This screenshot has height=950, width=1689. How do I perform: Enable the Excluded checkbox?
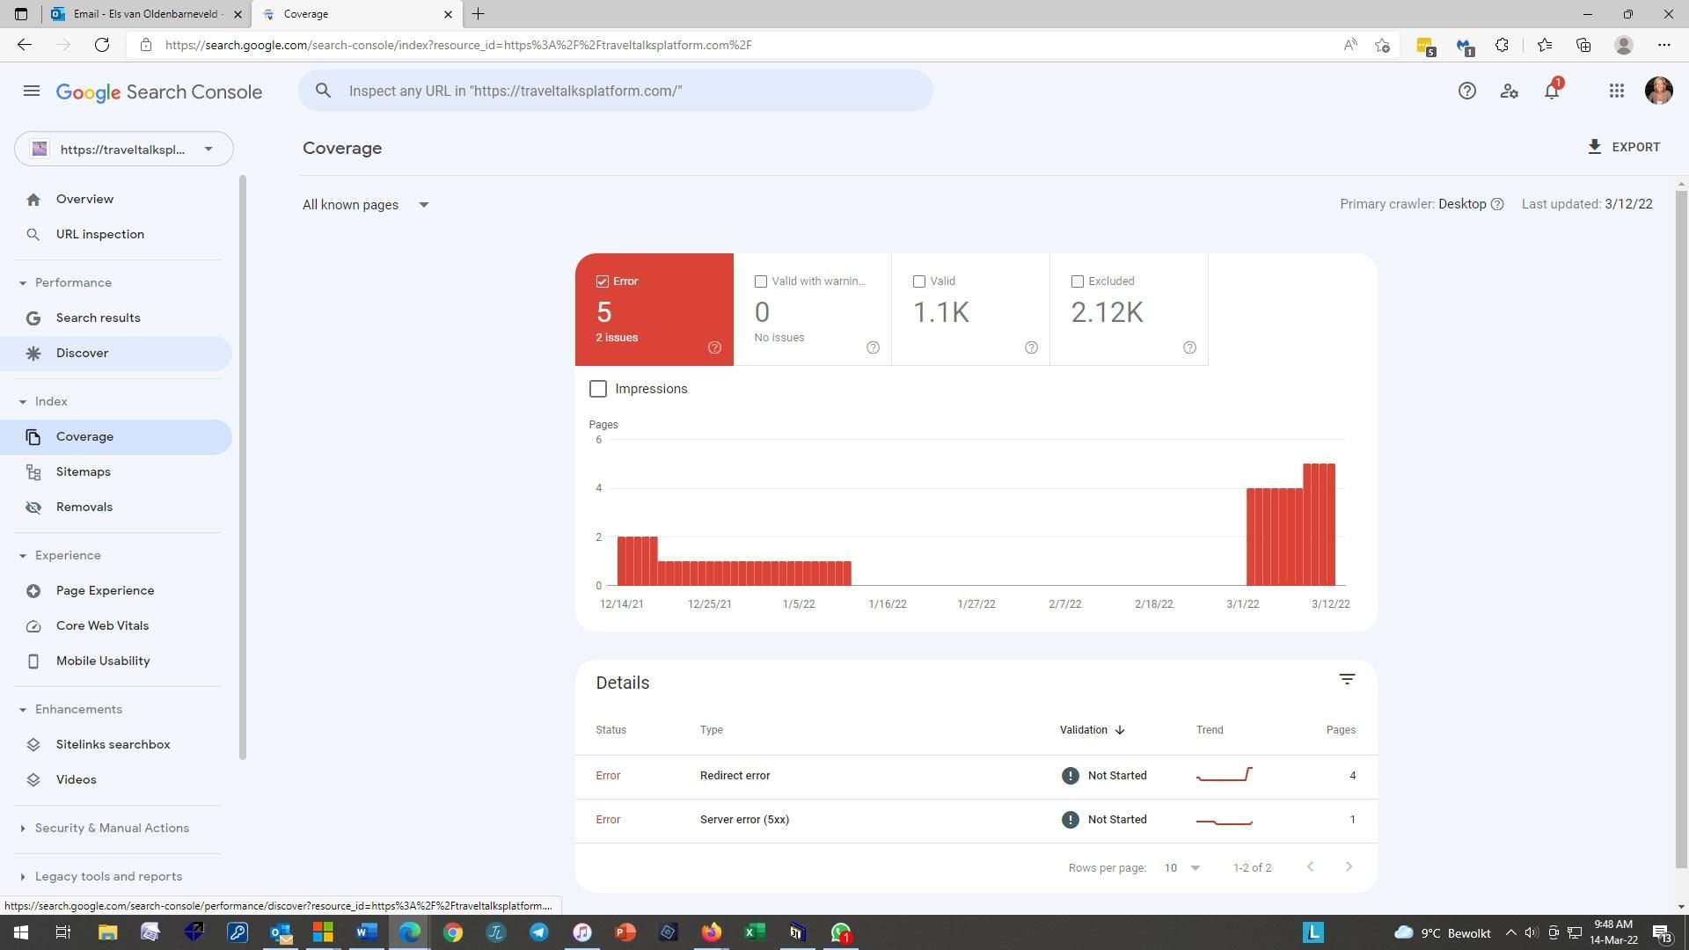coord(1078,281)
